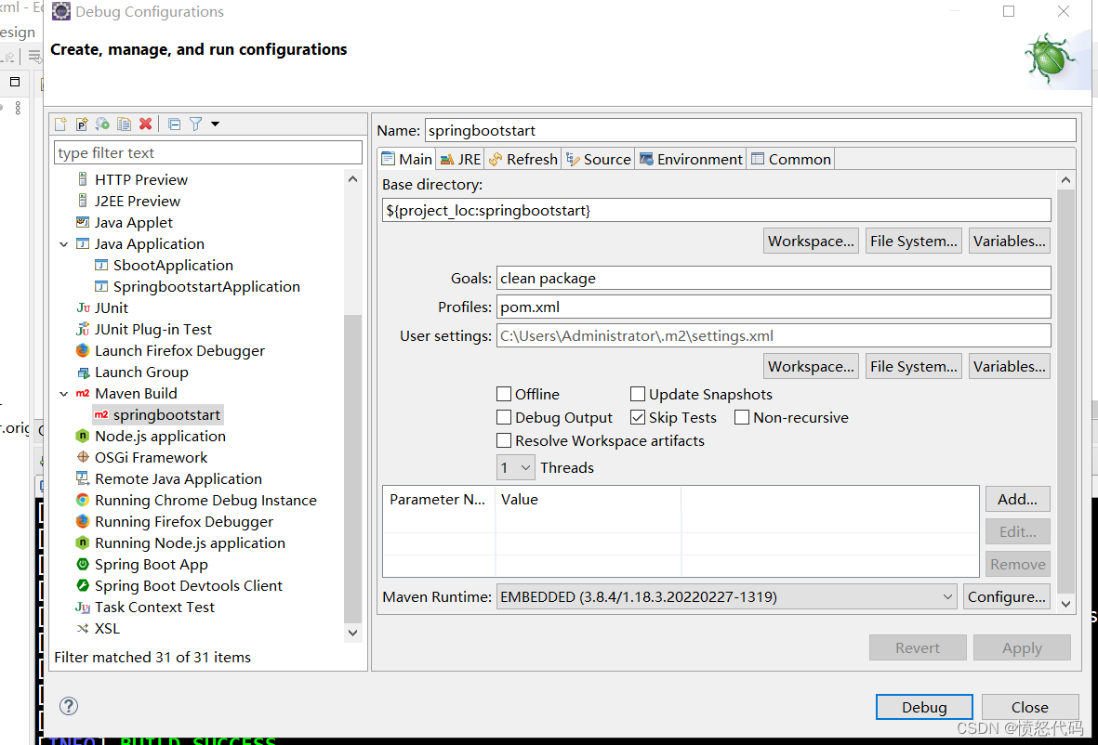Select Task Context Test type
Screen dimensions: 1098x745
[x=154, y=608]
